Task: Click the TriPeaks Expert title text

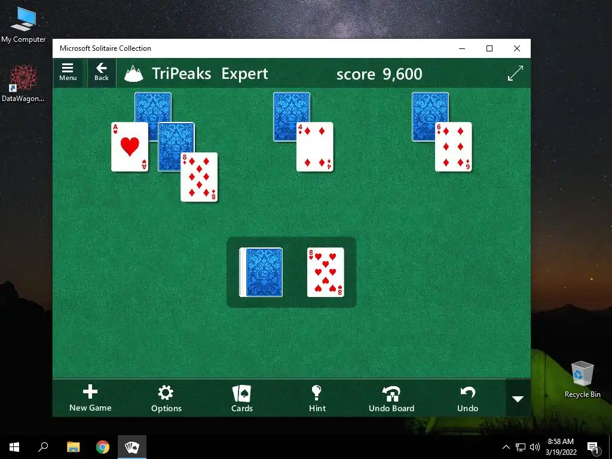Action: click(x=210, y=74)
